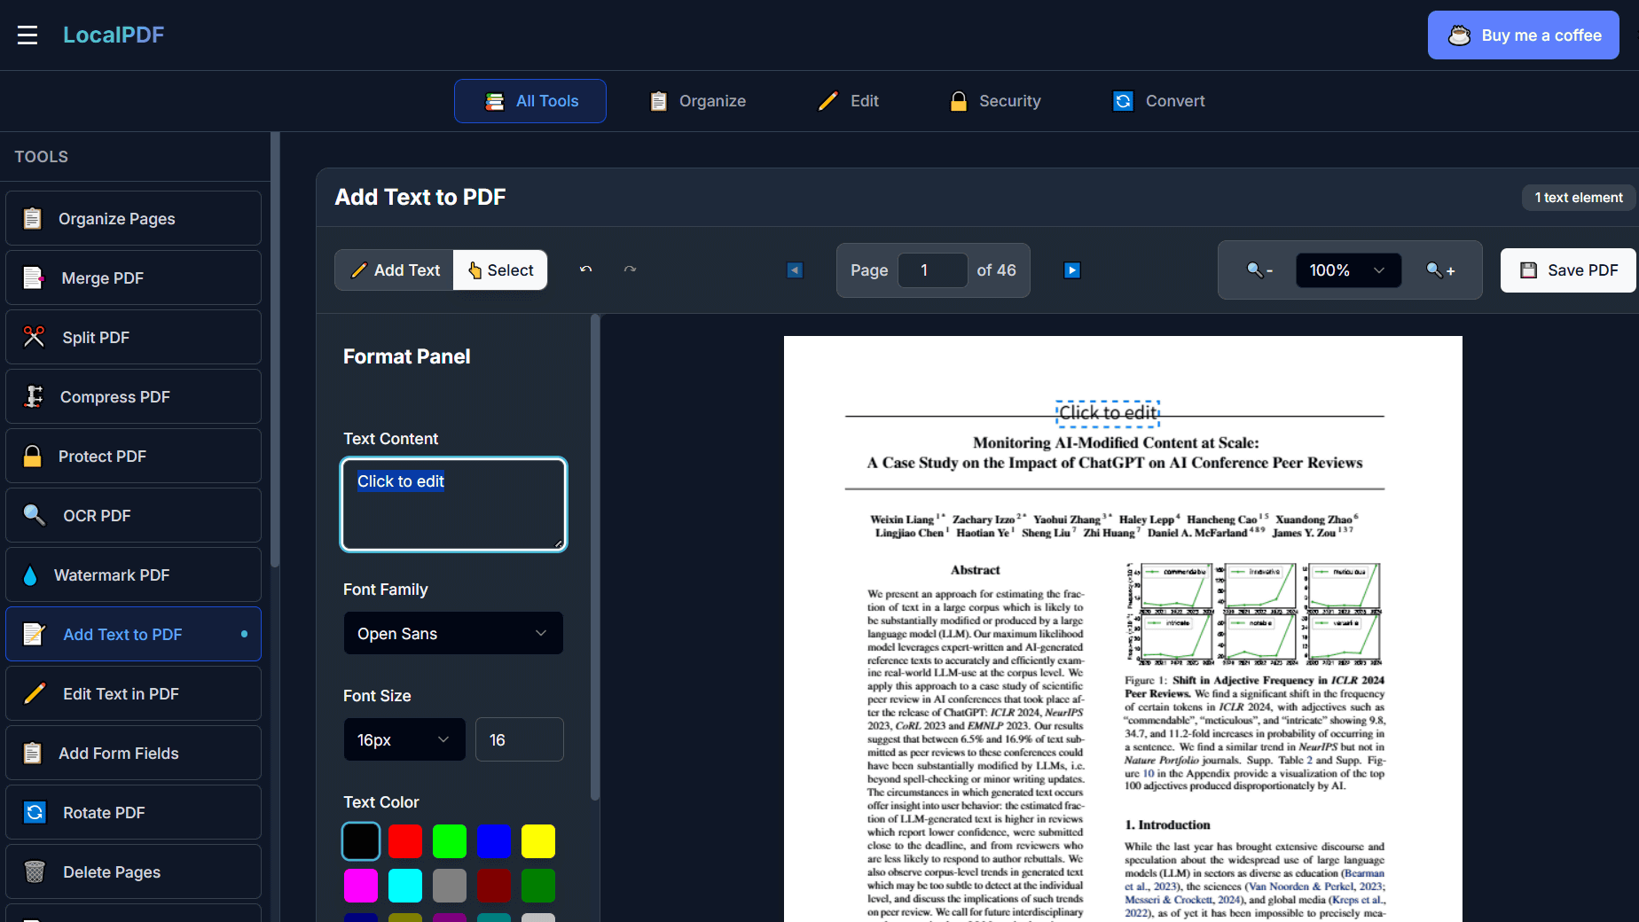The width and height of the screenshot is (1639, 922).
Task: Zoom in with magnifier plus
Action: pos(1439,270)
